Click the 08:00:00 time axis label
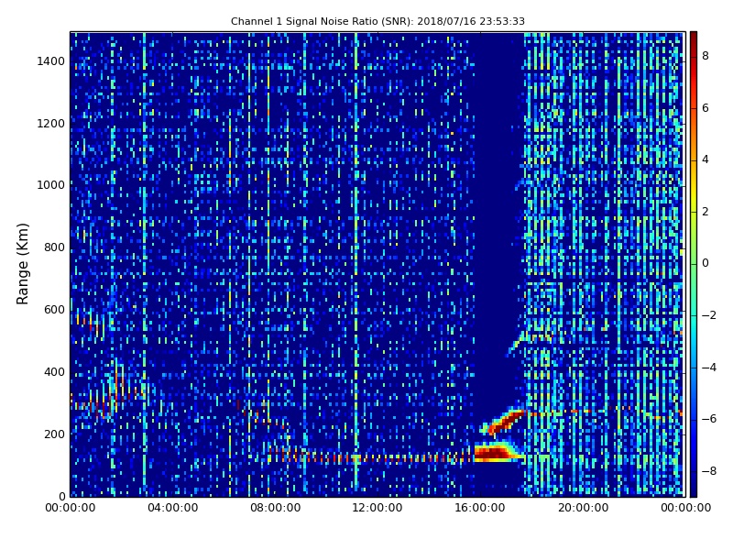This screenshot has height=550, width=733. click(276, 508)
